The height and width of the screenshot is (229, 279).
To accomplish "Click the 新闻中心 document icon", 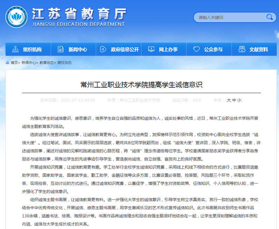I will [60, 49].
